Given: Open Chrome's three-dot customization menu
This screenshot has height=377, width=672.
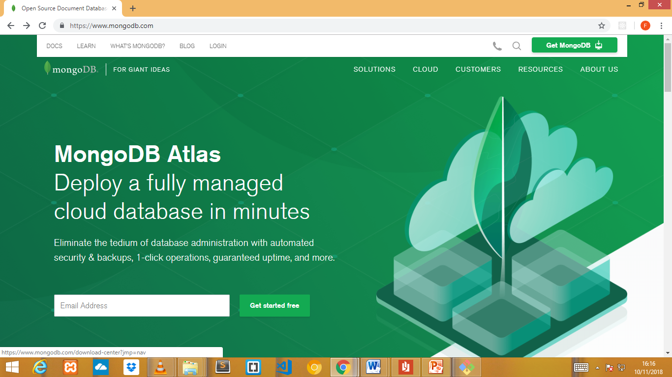Looking at the screenshot, I should tap(662, 25).
